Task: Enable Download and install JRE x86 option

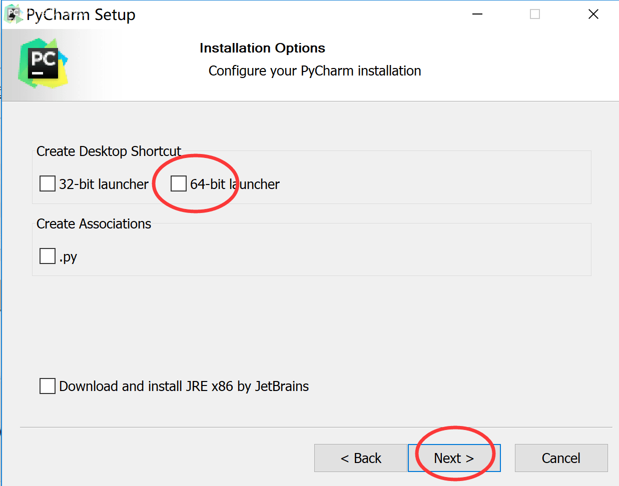Action: [48, 386]
